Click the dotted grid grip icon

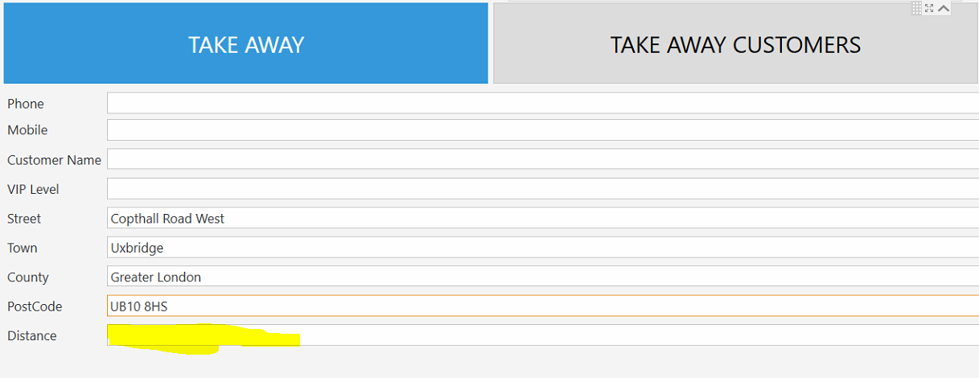click(x=917, y=8)
